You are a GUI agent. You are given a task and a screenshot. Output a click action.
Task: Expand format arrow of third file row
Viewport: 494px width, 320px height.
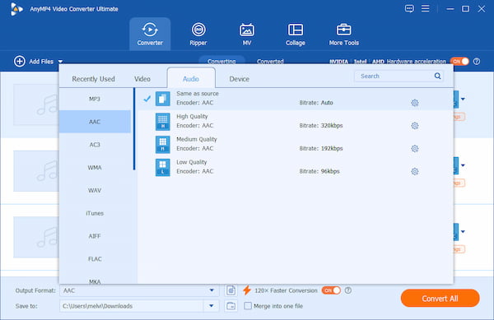pos(463,232)
